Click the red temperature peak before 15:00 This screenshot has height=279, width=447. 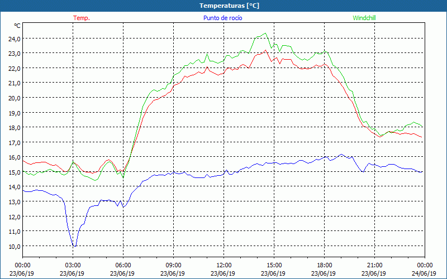point(265,50)
